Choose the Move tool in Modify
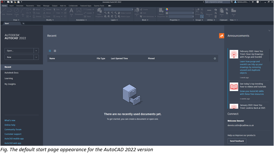The height and width of the screenshot is (153, 274). (36, 9)
